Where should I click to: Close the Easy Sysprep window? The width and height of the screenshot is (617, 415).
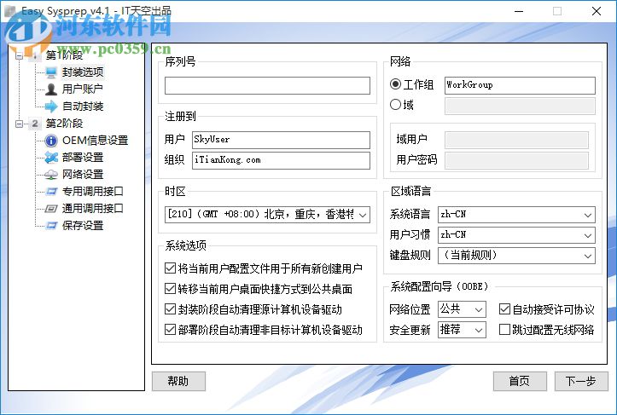597,11
